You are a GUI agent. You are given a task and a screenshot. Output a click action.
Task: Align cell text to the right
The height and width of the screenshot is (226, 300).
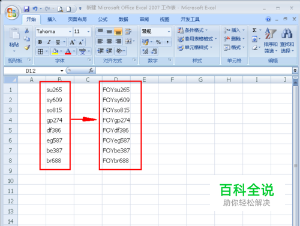[x=118, y=41]
